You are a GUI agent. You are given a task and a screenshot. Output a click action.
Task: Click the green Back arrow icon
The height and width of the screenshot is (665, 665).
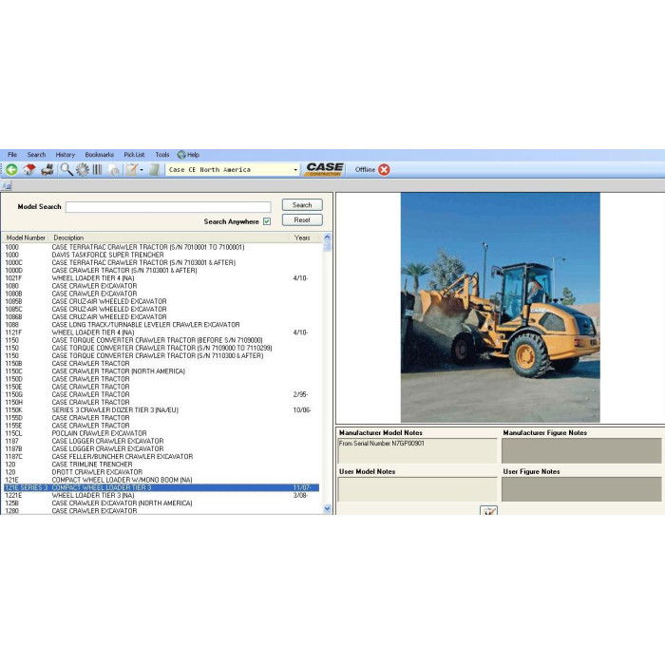[x=11, y=170]
